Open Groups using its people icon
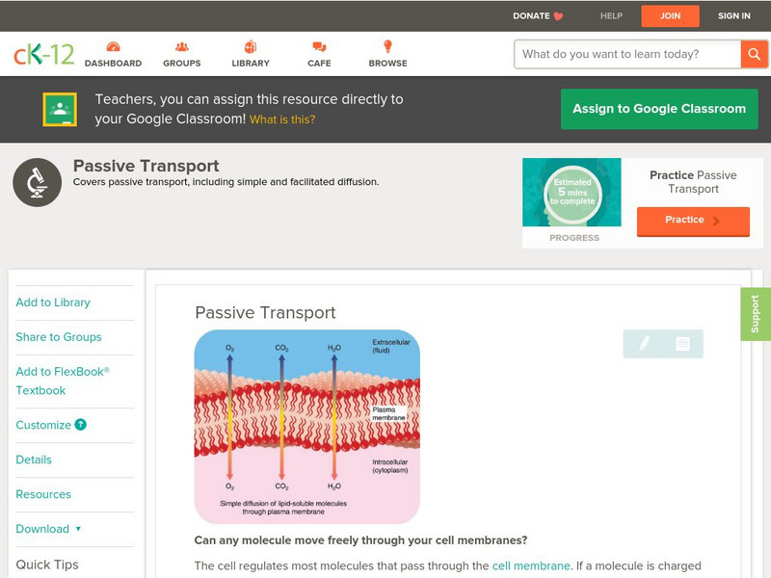 click(x=181, y=45)
